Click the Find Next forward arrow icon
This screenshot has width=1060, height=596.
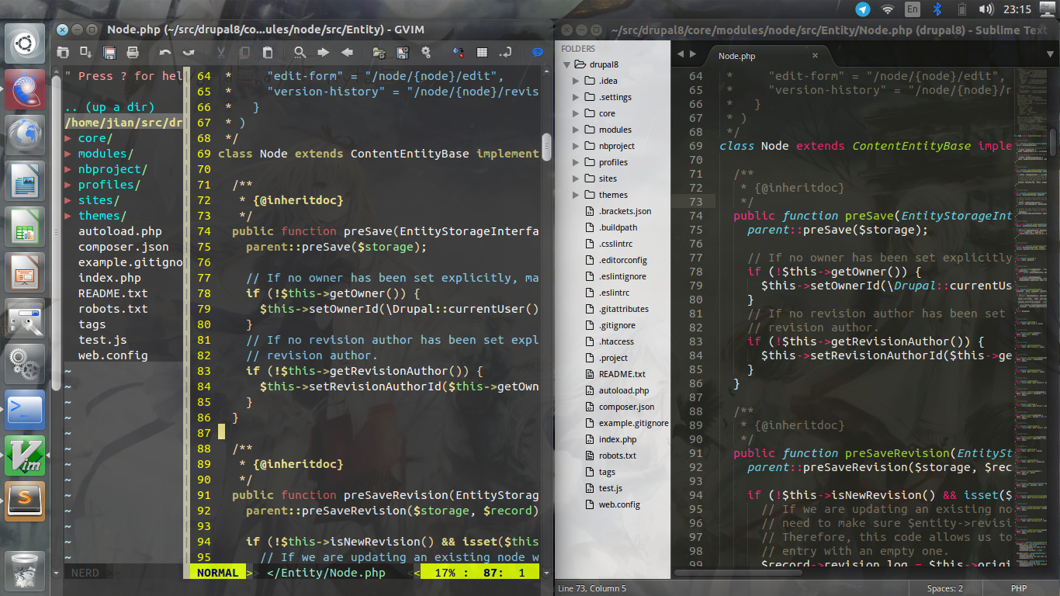pos(323,53)
